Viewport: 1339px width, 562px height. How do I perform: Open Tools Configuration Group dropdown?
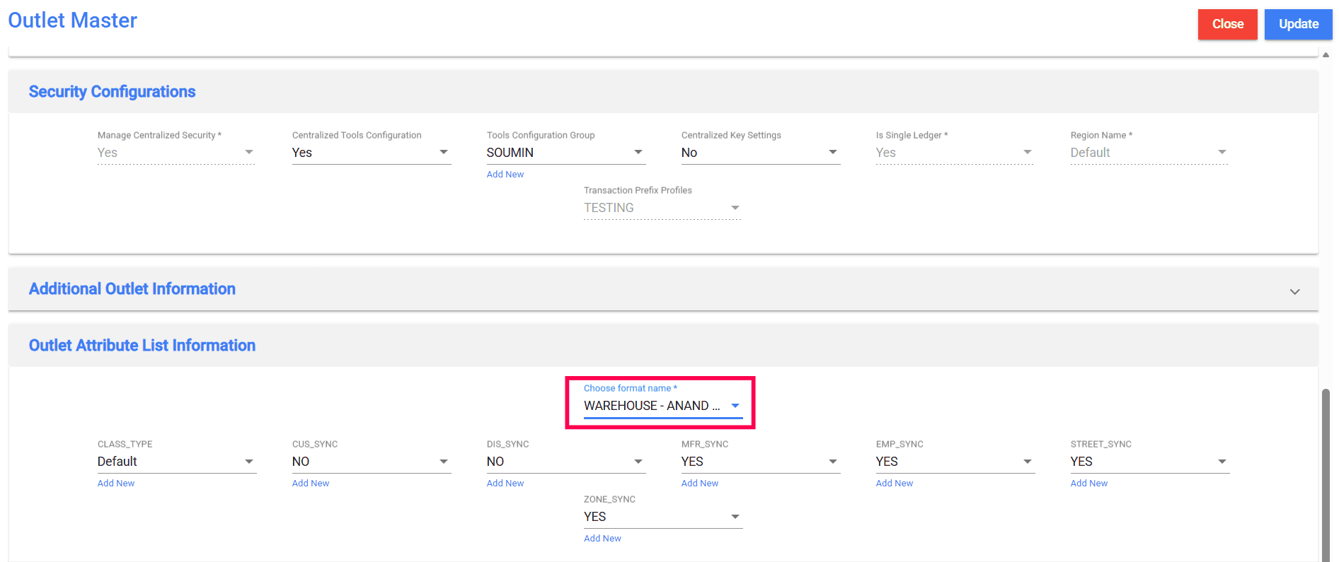pyautogui.click(x=565, y=153)
